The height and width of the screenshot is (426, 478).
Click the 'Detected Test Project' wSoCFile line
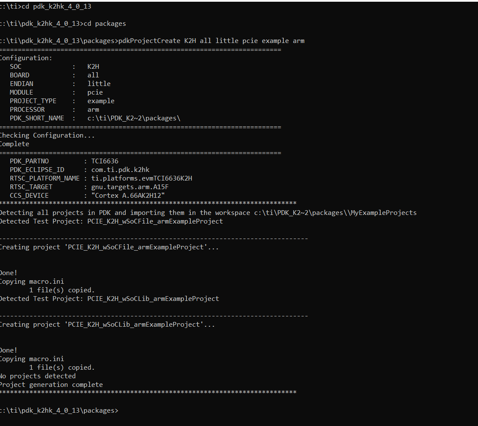(111, 221)
